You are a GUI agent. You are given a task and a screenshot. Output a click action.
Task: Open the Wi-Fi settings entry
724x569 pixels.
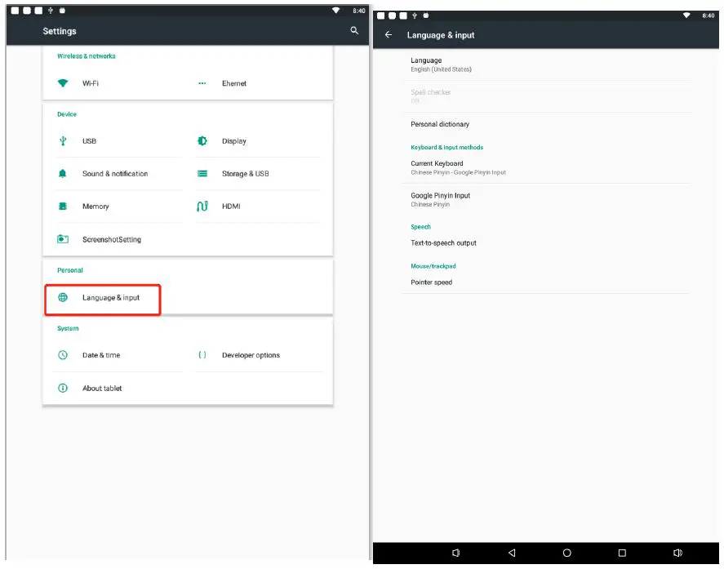tap(118, 83)
